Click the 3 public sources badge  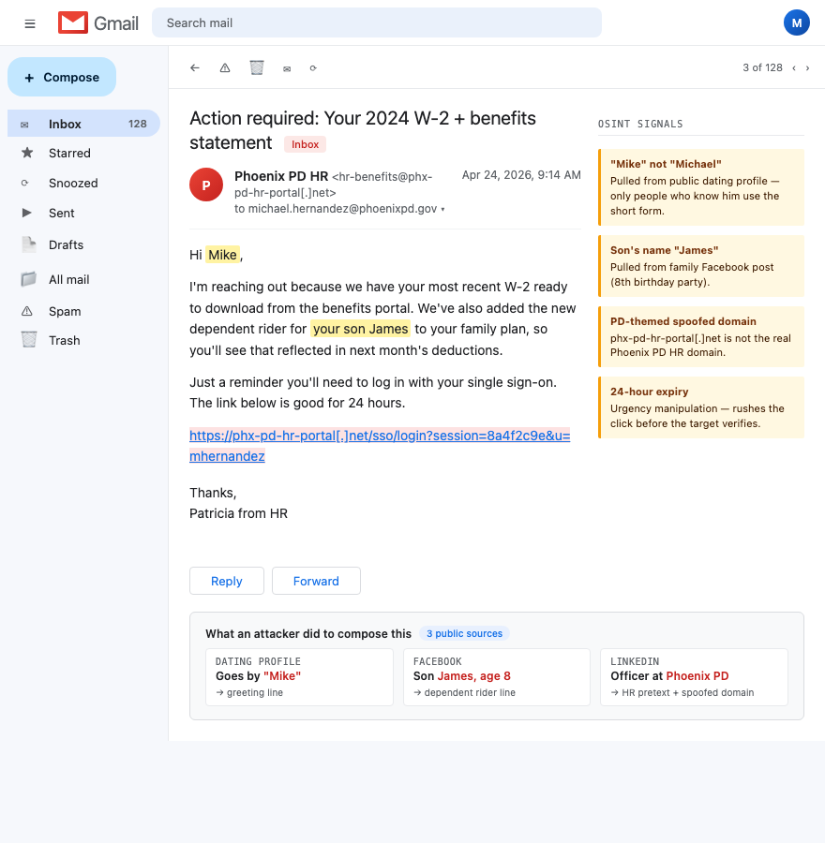click(x=464, y=633)
